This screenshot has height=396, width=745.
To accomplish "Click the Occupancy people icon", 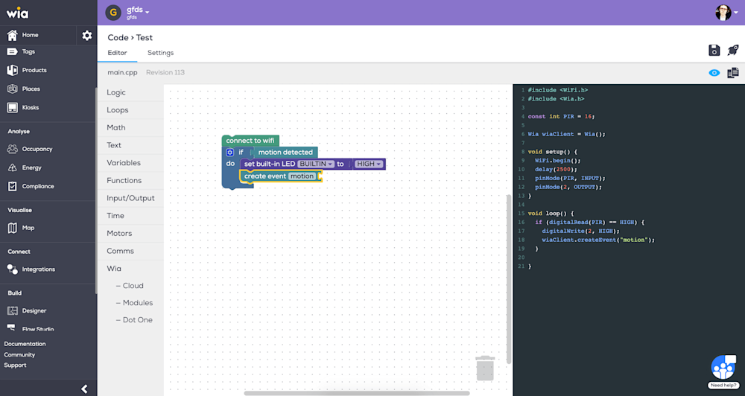I will pos(13,149).
